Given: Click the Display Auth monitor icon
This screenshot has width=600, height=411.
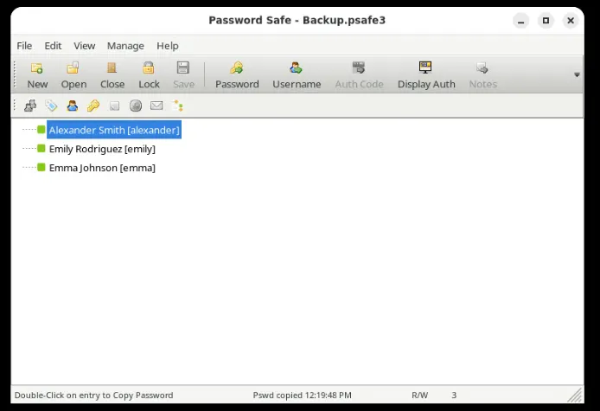Looking at the screenshot, I should point(425,67).
